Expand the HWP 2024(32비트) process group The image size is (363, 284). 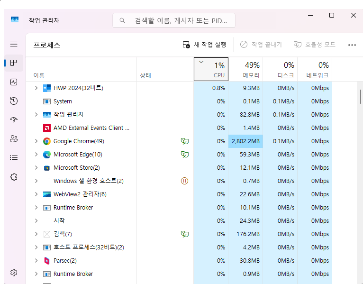point(36,88)
